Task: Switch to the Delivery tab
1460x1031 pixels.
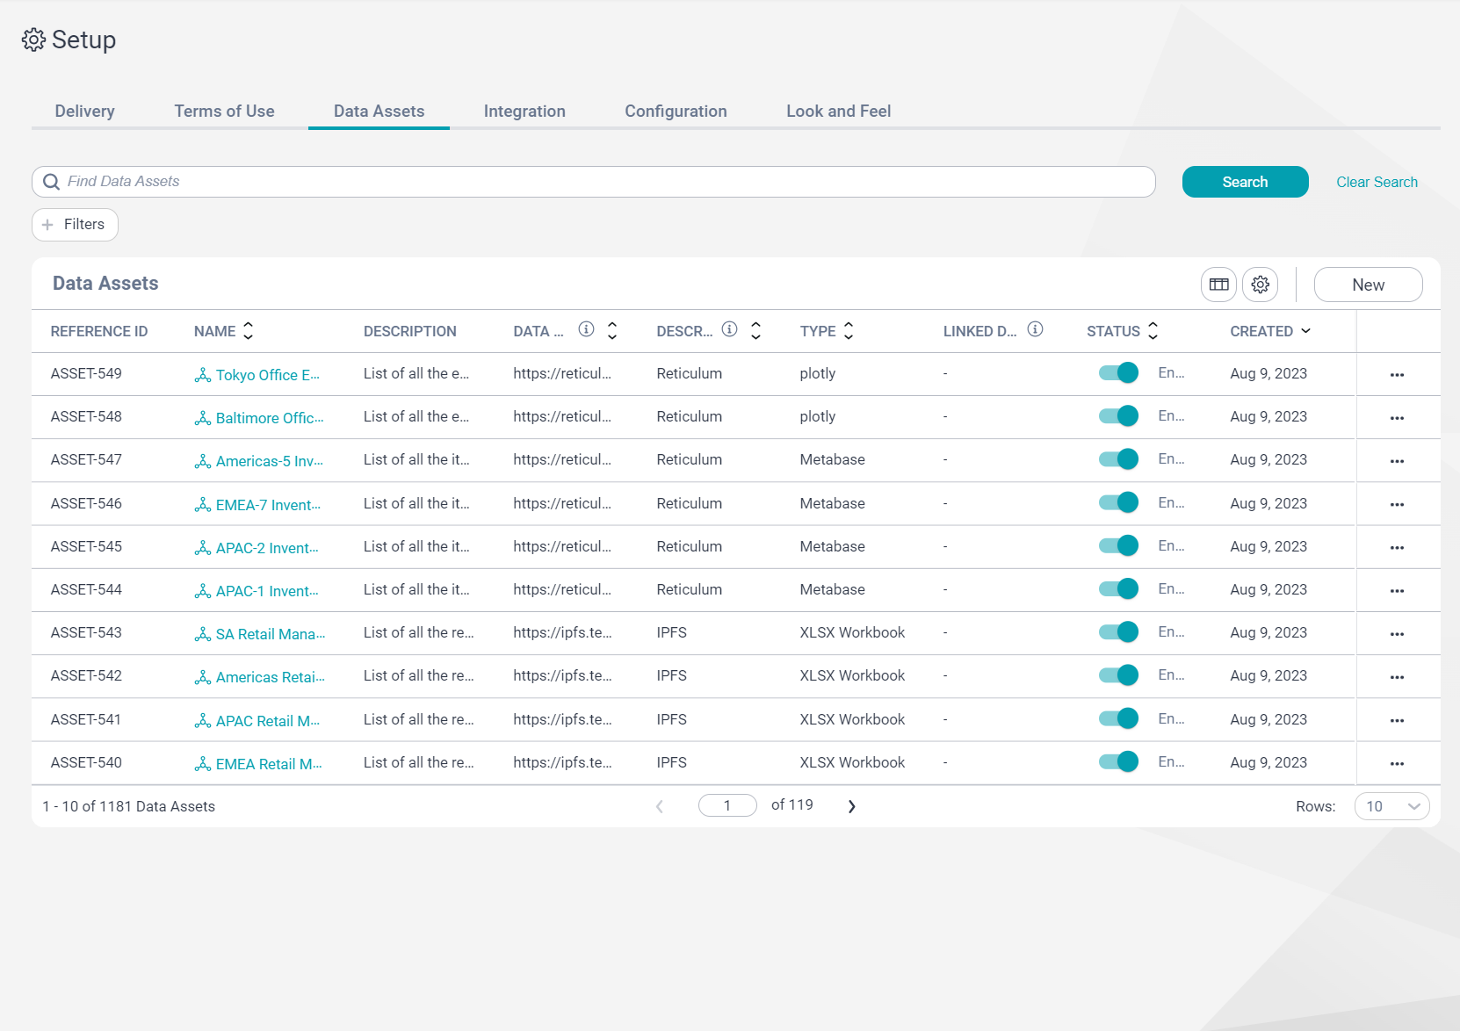Action: (x=85, y=112)
